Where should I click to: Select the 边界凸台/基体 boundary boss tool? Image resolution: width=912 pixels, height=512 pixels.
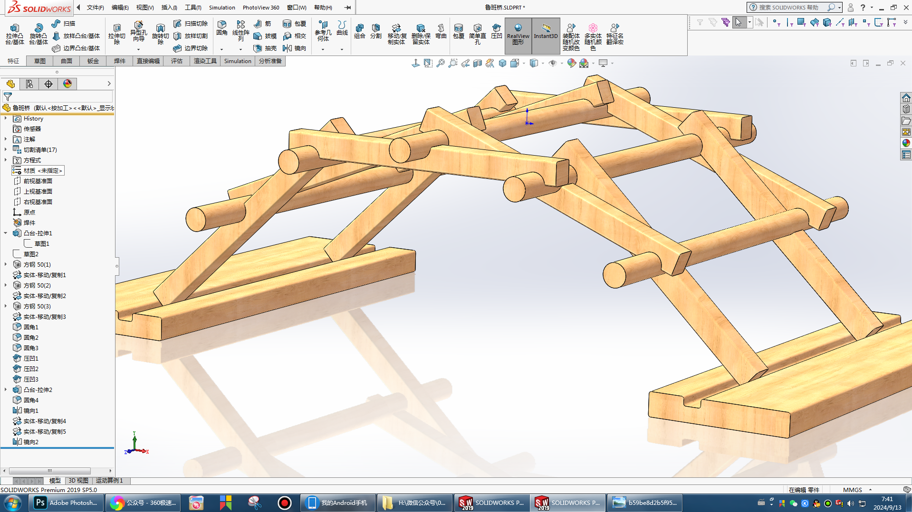tap(76, 48)
